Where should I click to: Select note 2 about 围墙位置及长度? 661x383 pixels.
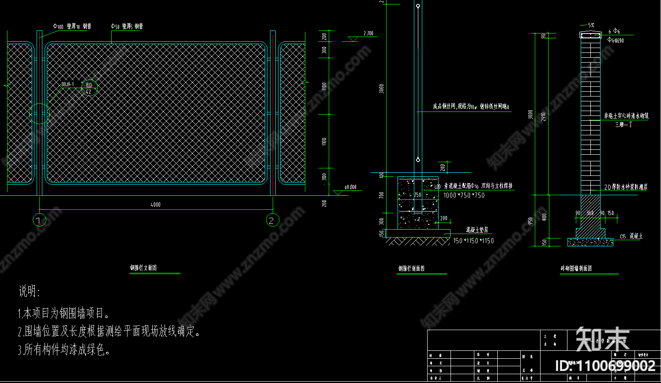[109, 331]
